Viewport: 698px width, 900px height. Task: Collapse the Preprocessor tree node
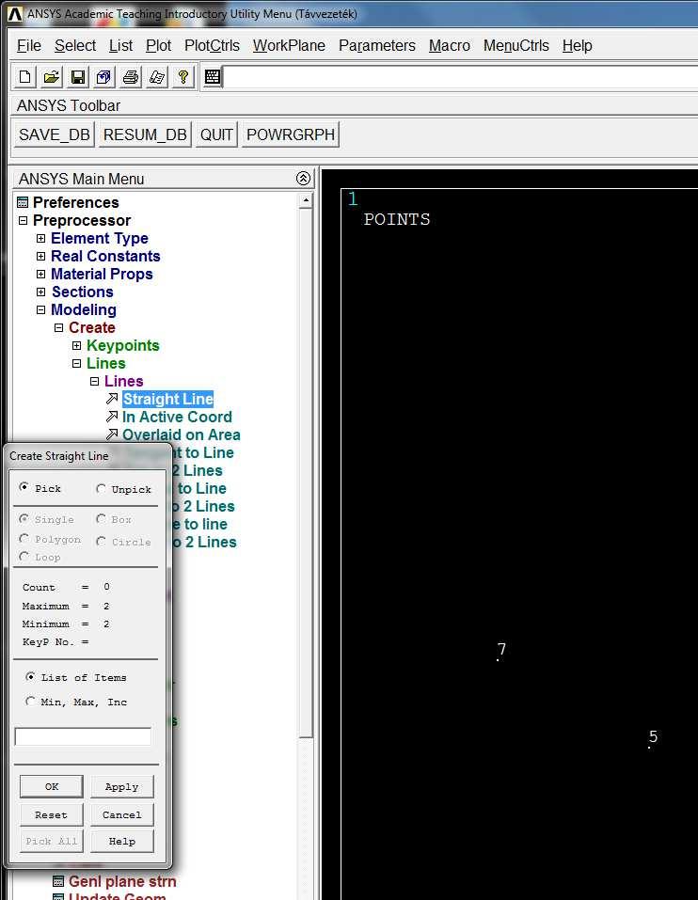coord(23,220)
